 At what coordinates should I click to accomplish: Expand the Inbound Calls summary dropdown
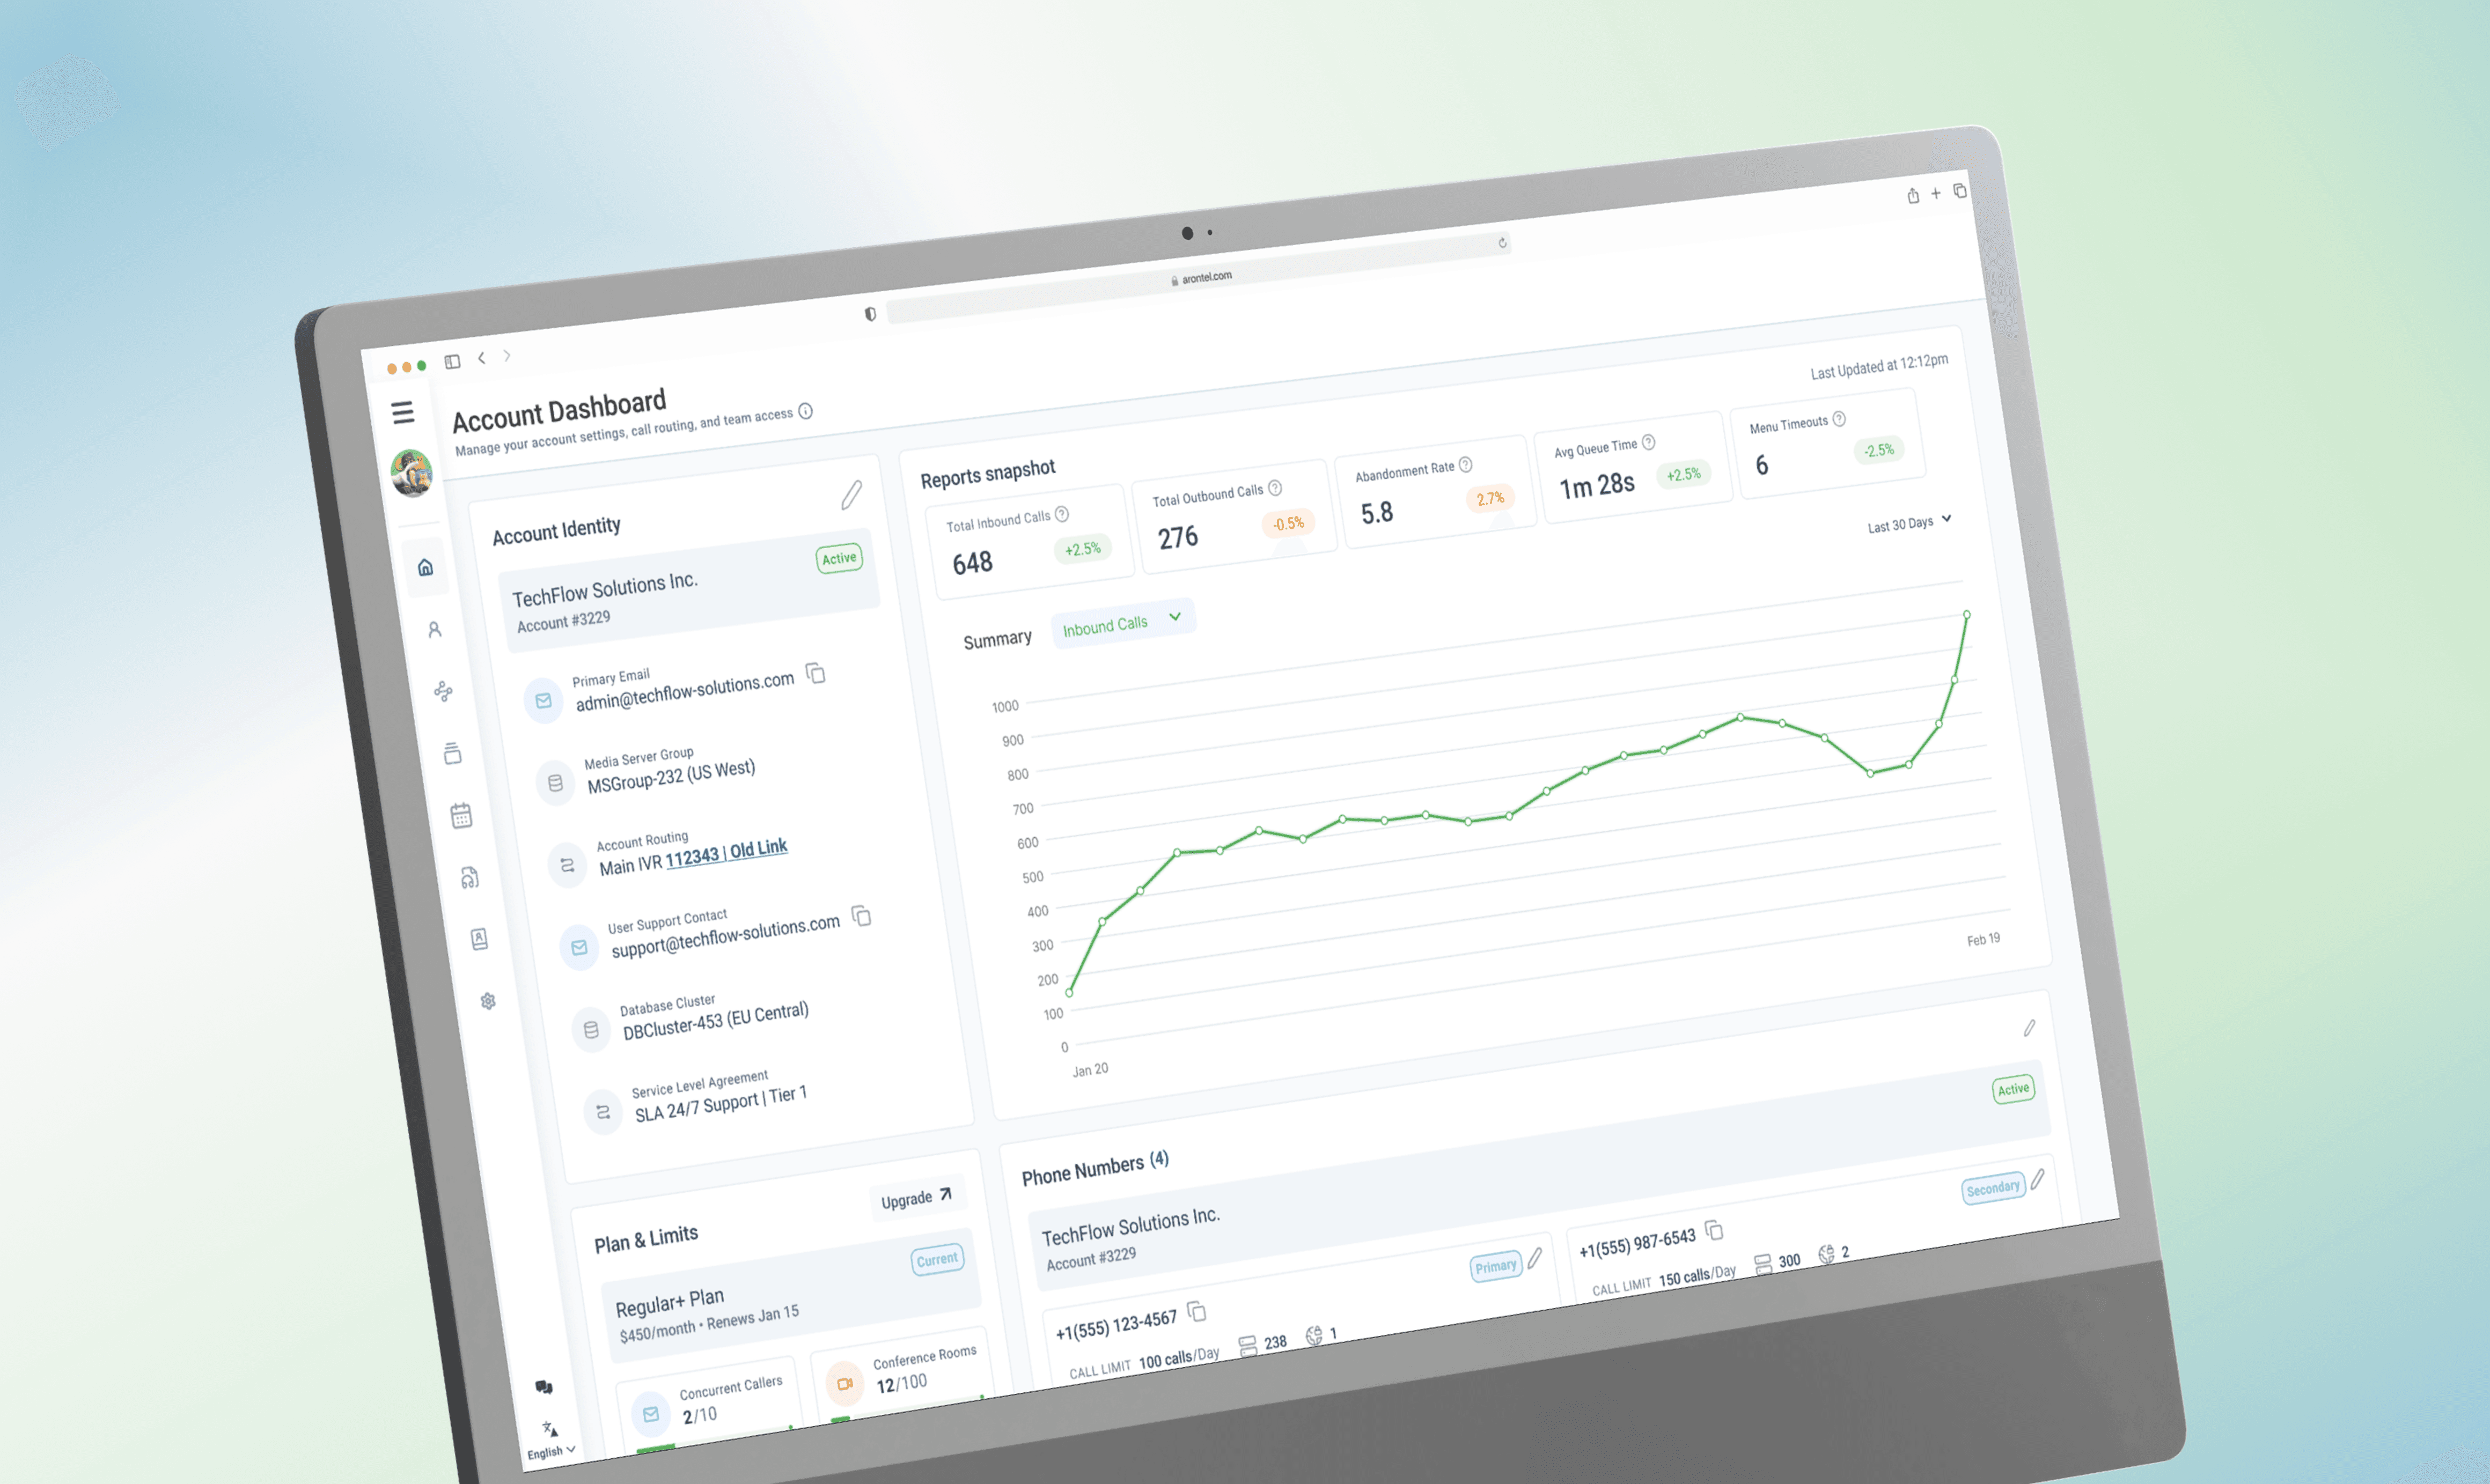click(1122, 624)
